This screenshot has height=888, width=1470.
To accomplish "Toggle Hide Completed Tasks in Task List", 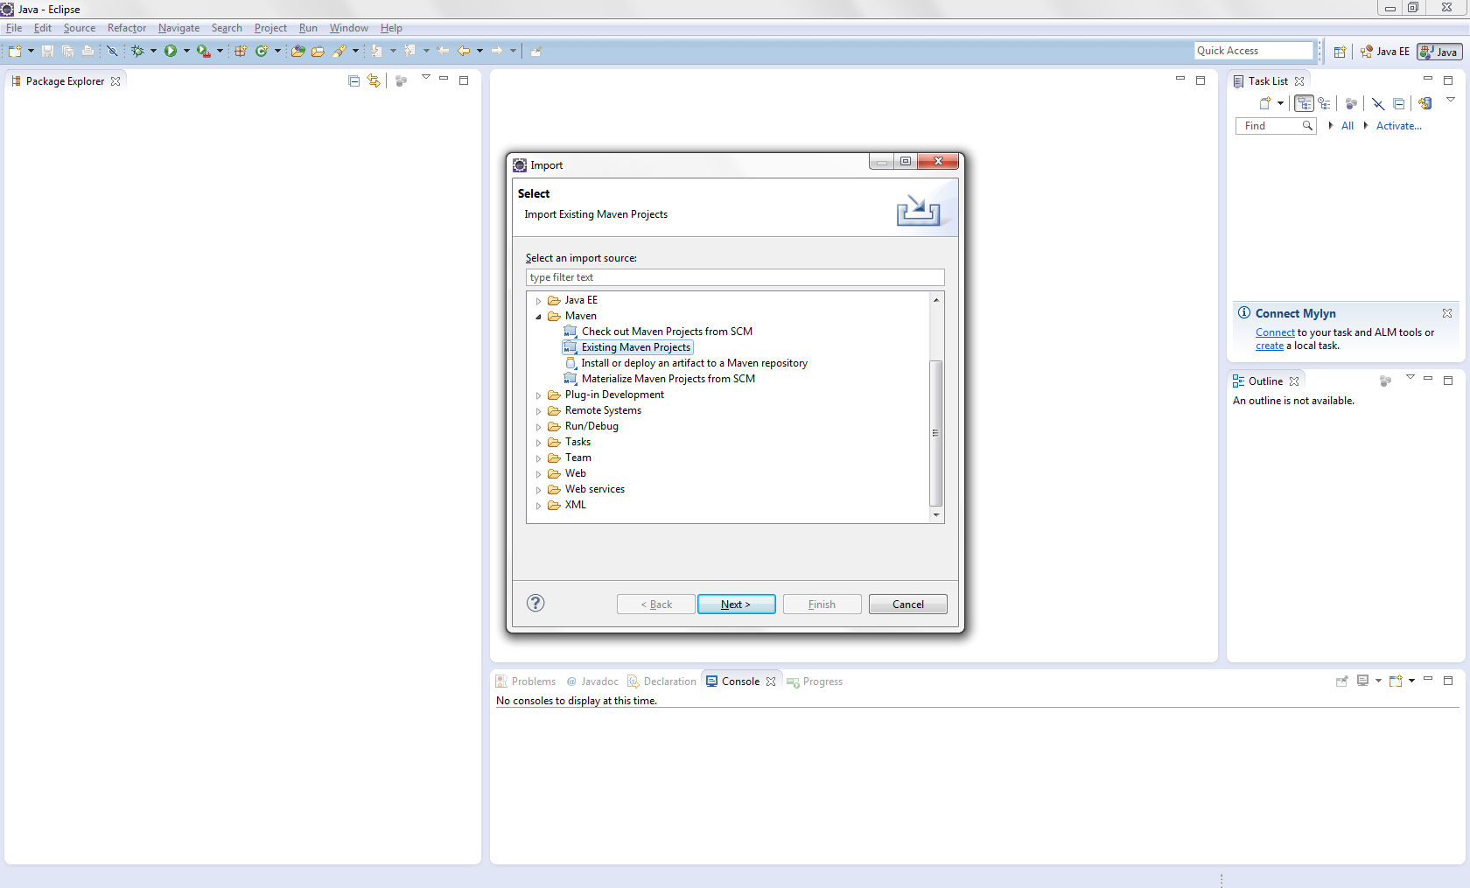I will [1378, 103].
